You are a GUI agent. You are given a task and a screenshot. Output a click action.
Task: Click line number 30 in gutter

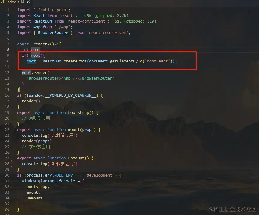point(7,175)
